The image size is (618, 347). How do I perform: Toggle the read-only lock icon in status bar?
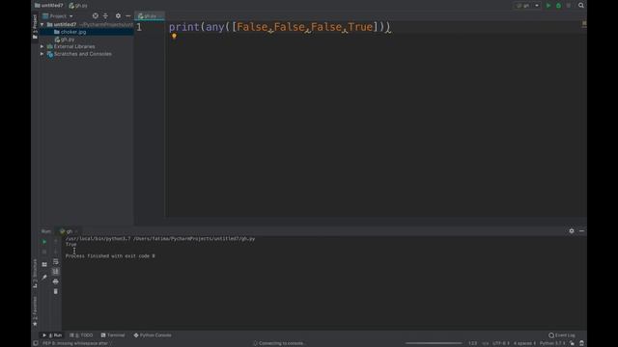point(572,343)
